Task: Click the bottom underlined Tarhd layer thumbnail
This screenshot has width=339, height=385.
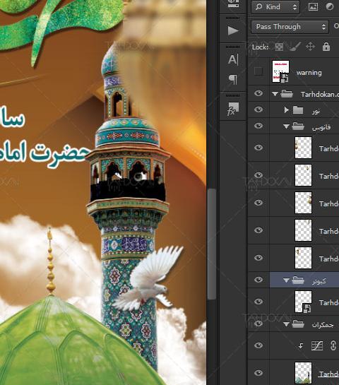Action: [303, 373]
